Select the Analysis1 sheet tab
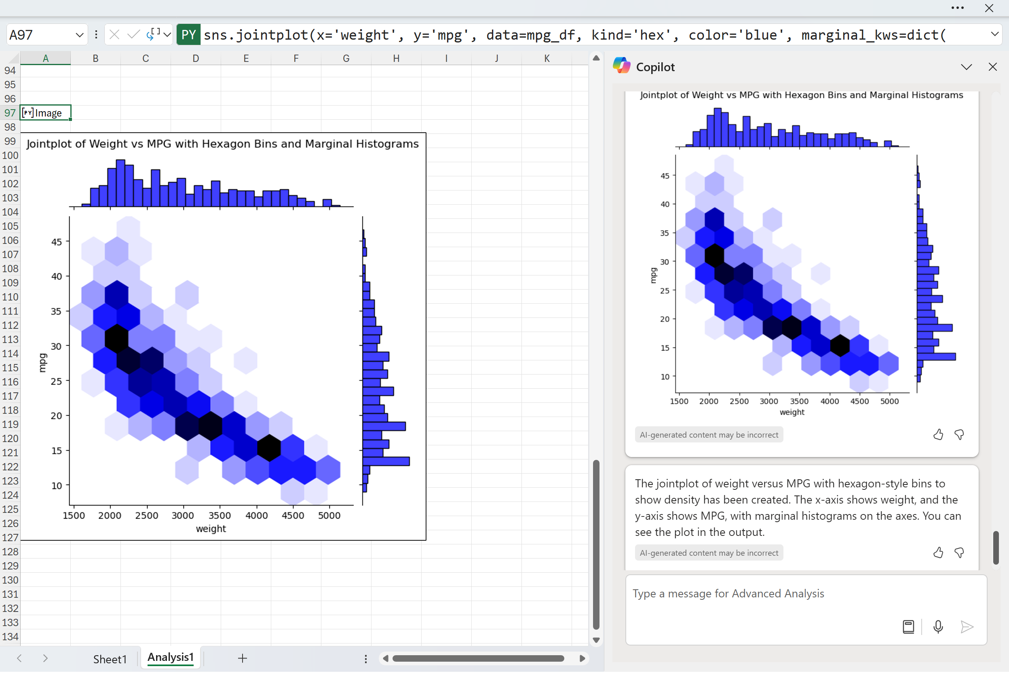 tap(170, 658)
